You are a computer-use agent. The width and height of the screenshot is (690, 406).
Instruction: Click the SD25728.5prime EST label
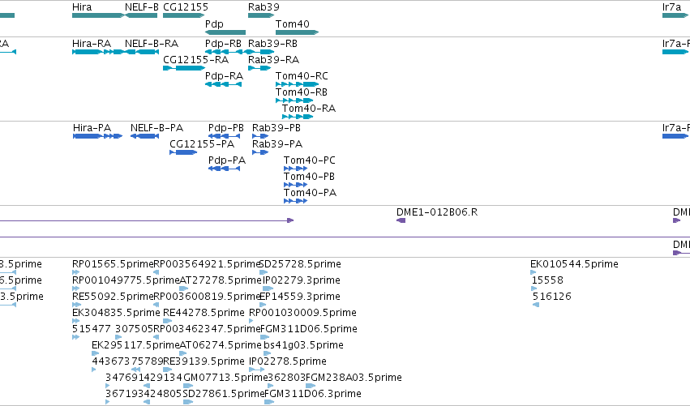click(300, 264)
